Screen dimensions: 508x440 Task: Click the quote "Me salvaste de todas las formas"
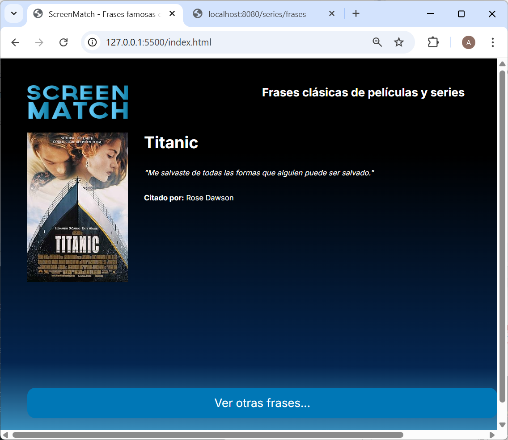[x=259, y=173]
